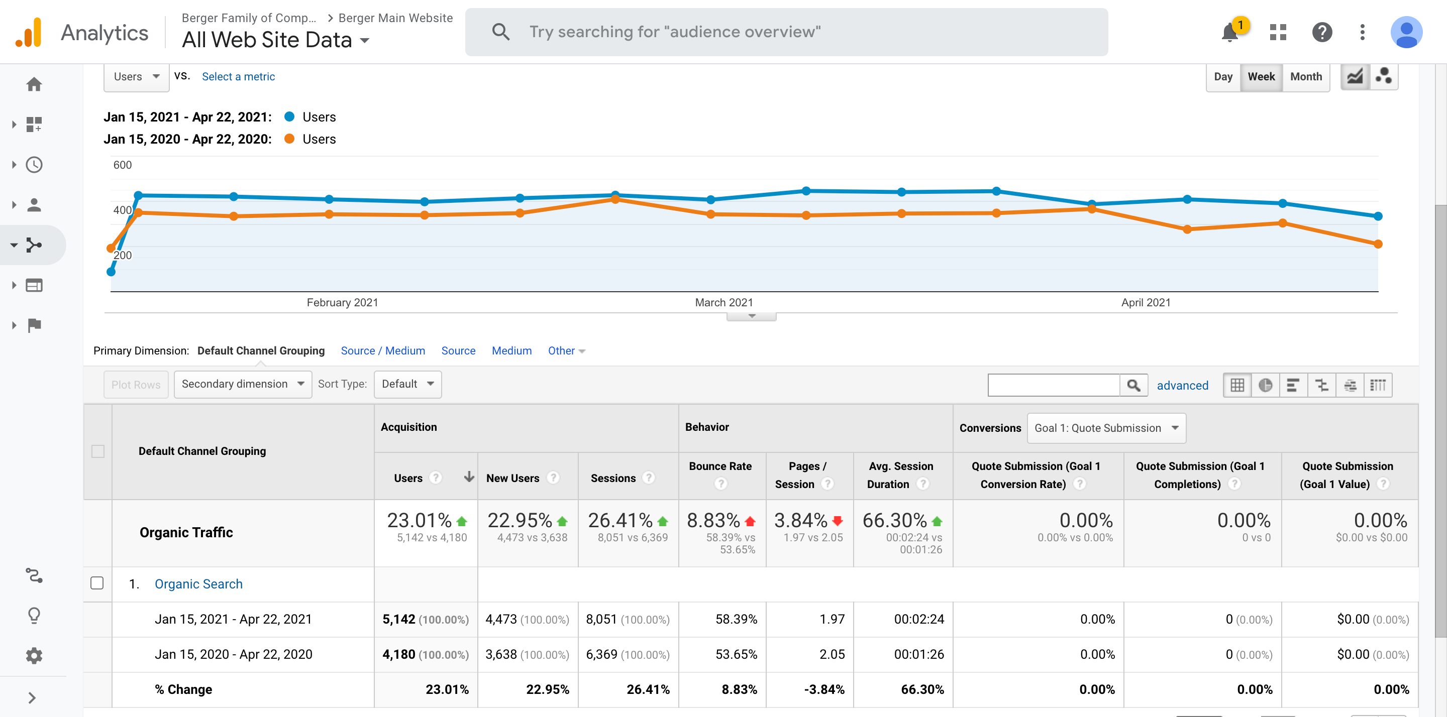1447x717 pixels.
Task: Open the Secondary dimension dropdown
Action: (x=243, y=384)
